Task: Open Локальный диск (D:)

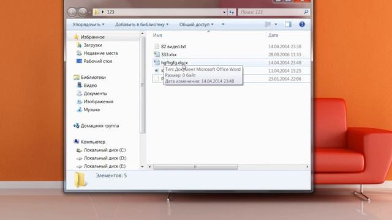Action: pyautogui.click(x=105, y=158)
